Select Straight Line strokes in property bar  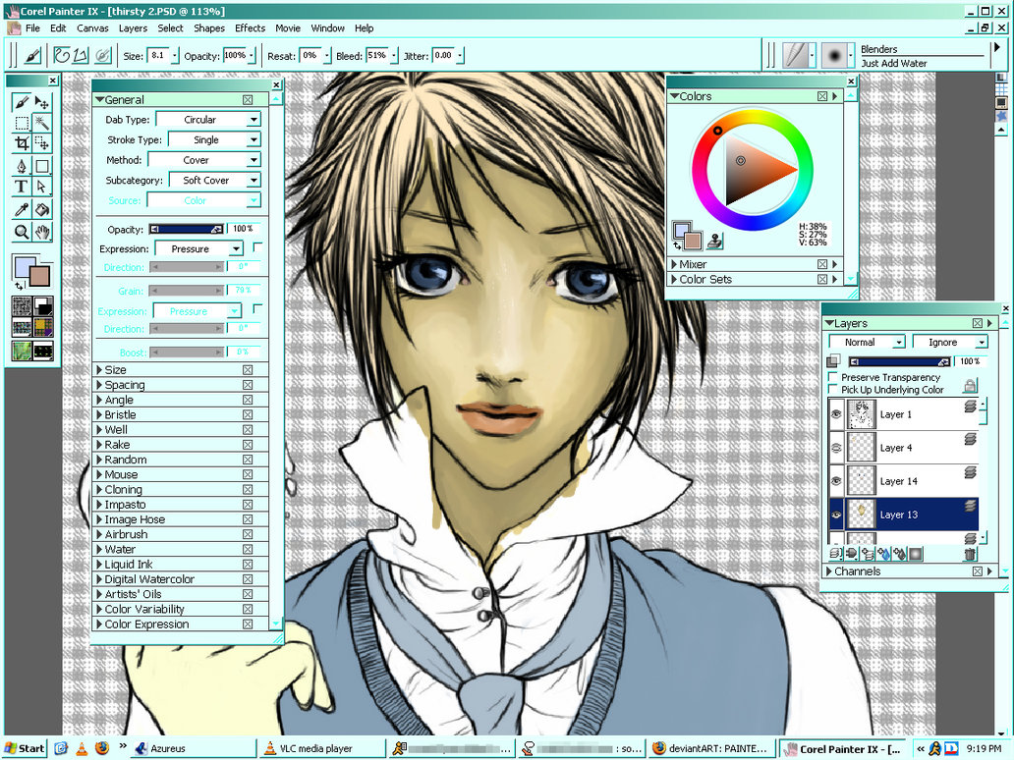(81, 56)
